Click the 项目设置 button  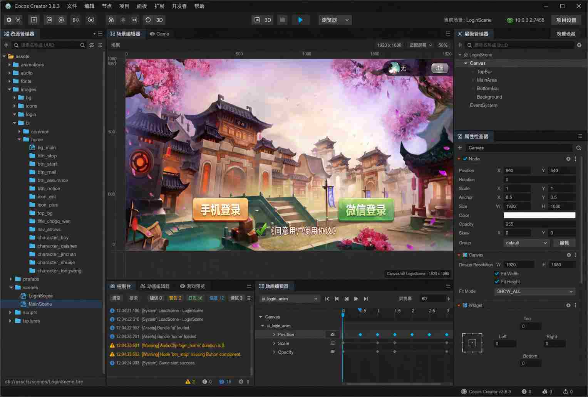[x=566, y=20]
